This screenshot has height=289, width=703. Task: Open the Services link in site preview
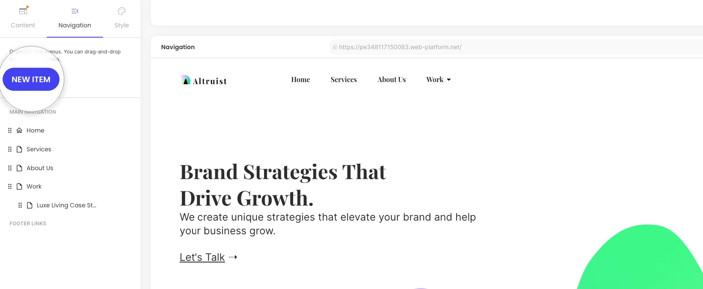tap(344, 80)
